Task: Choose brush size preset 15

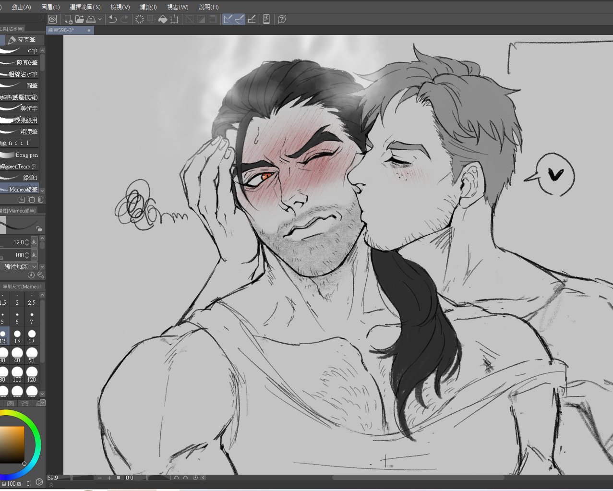Action: pos(17,336)
